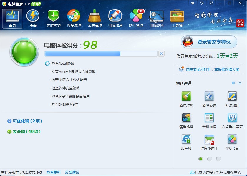Click the score value 98
The height and width of the screenshot is (176, 247).
(90, 45)
